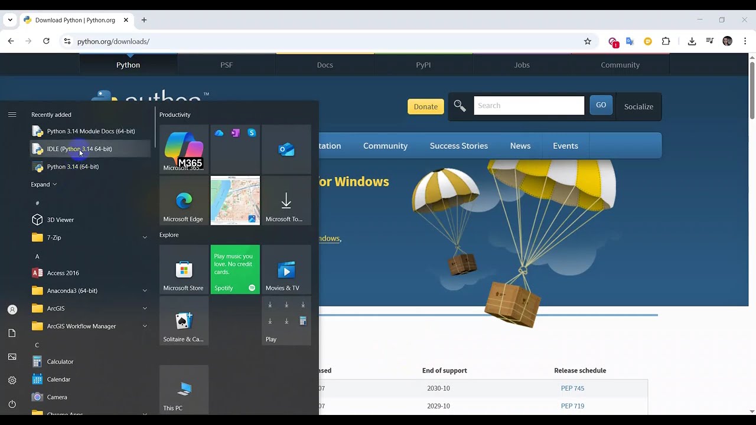This screenshot has height=425, width=756.
Task: Open Python 3.14 Module Docs entry
Action: pyautogui.click(x=90, y=131)
